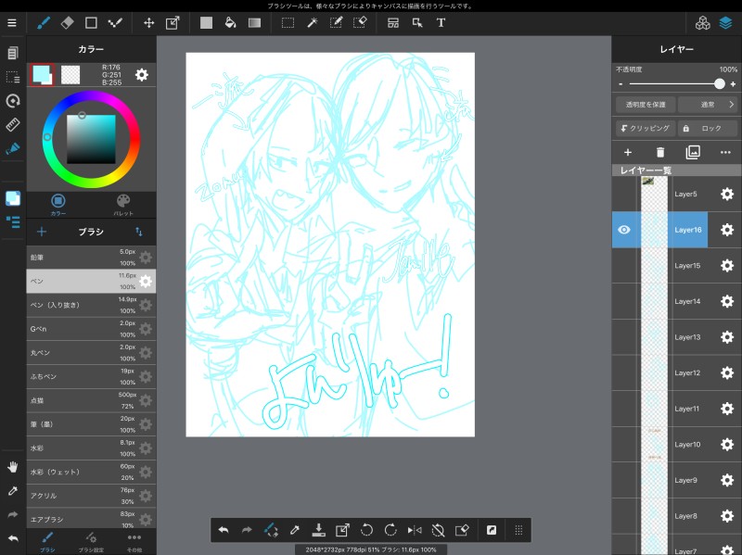This screenshot has width=742, height=555.
Task: Toggle the layer list sidebar icon
Action: 13,221
